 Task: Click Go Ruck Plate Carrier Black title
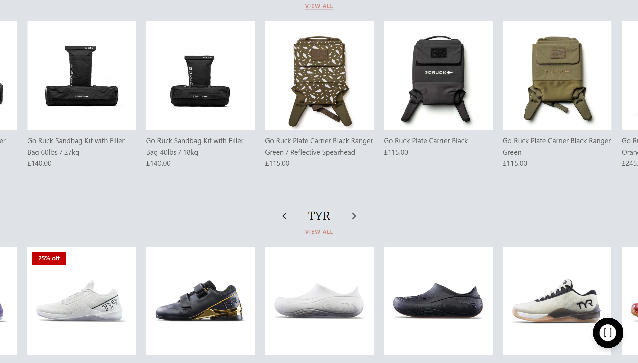pos(426,141)
